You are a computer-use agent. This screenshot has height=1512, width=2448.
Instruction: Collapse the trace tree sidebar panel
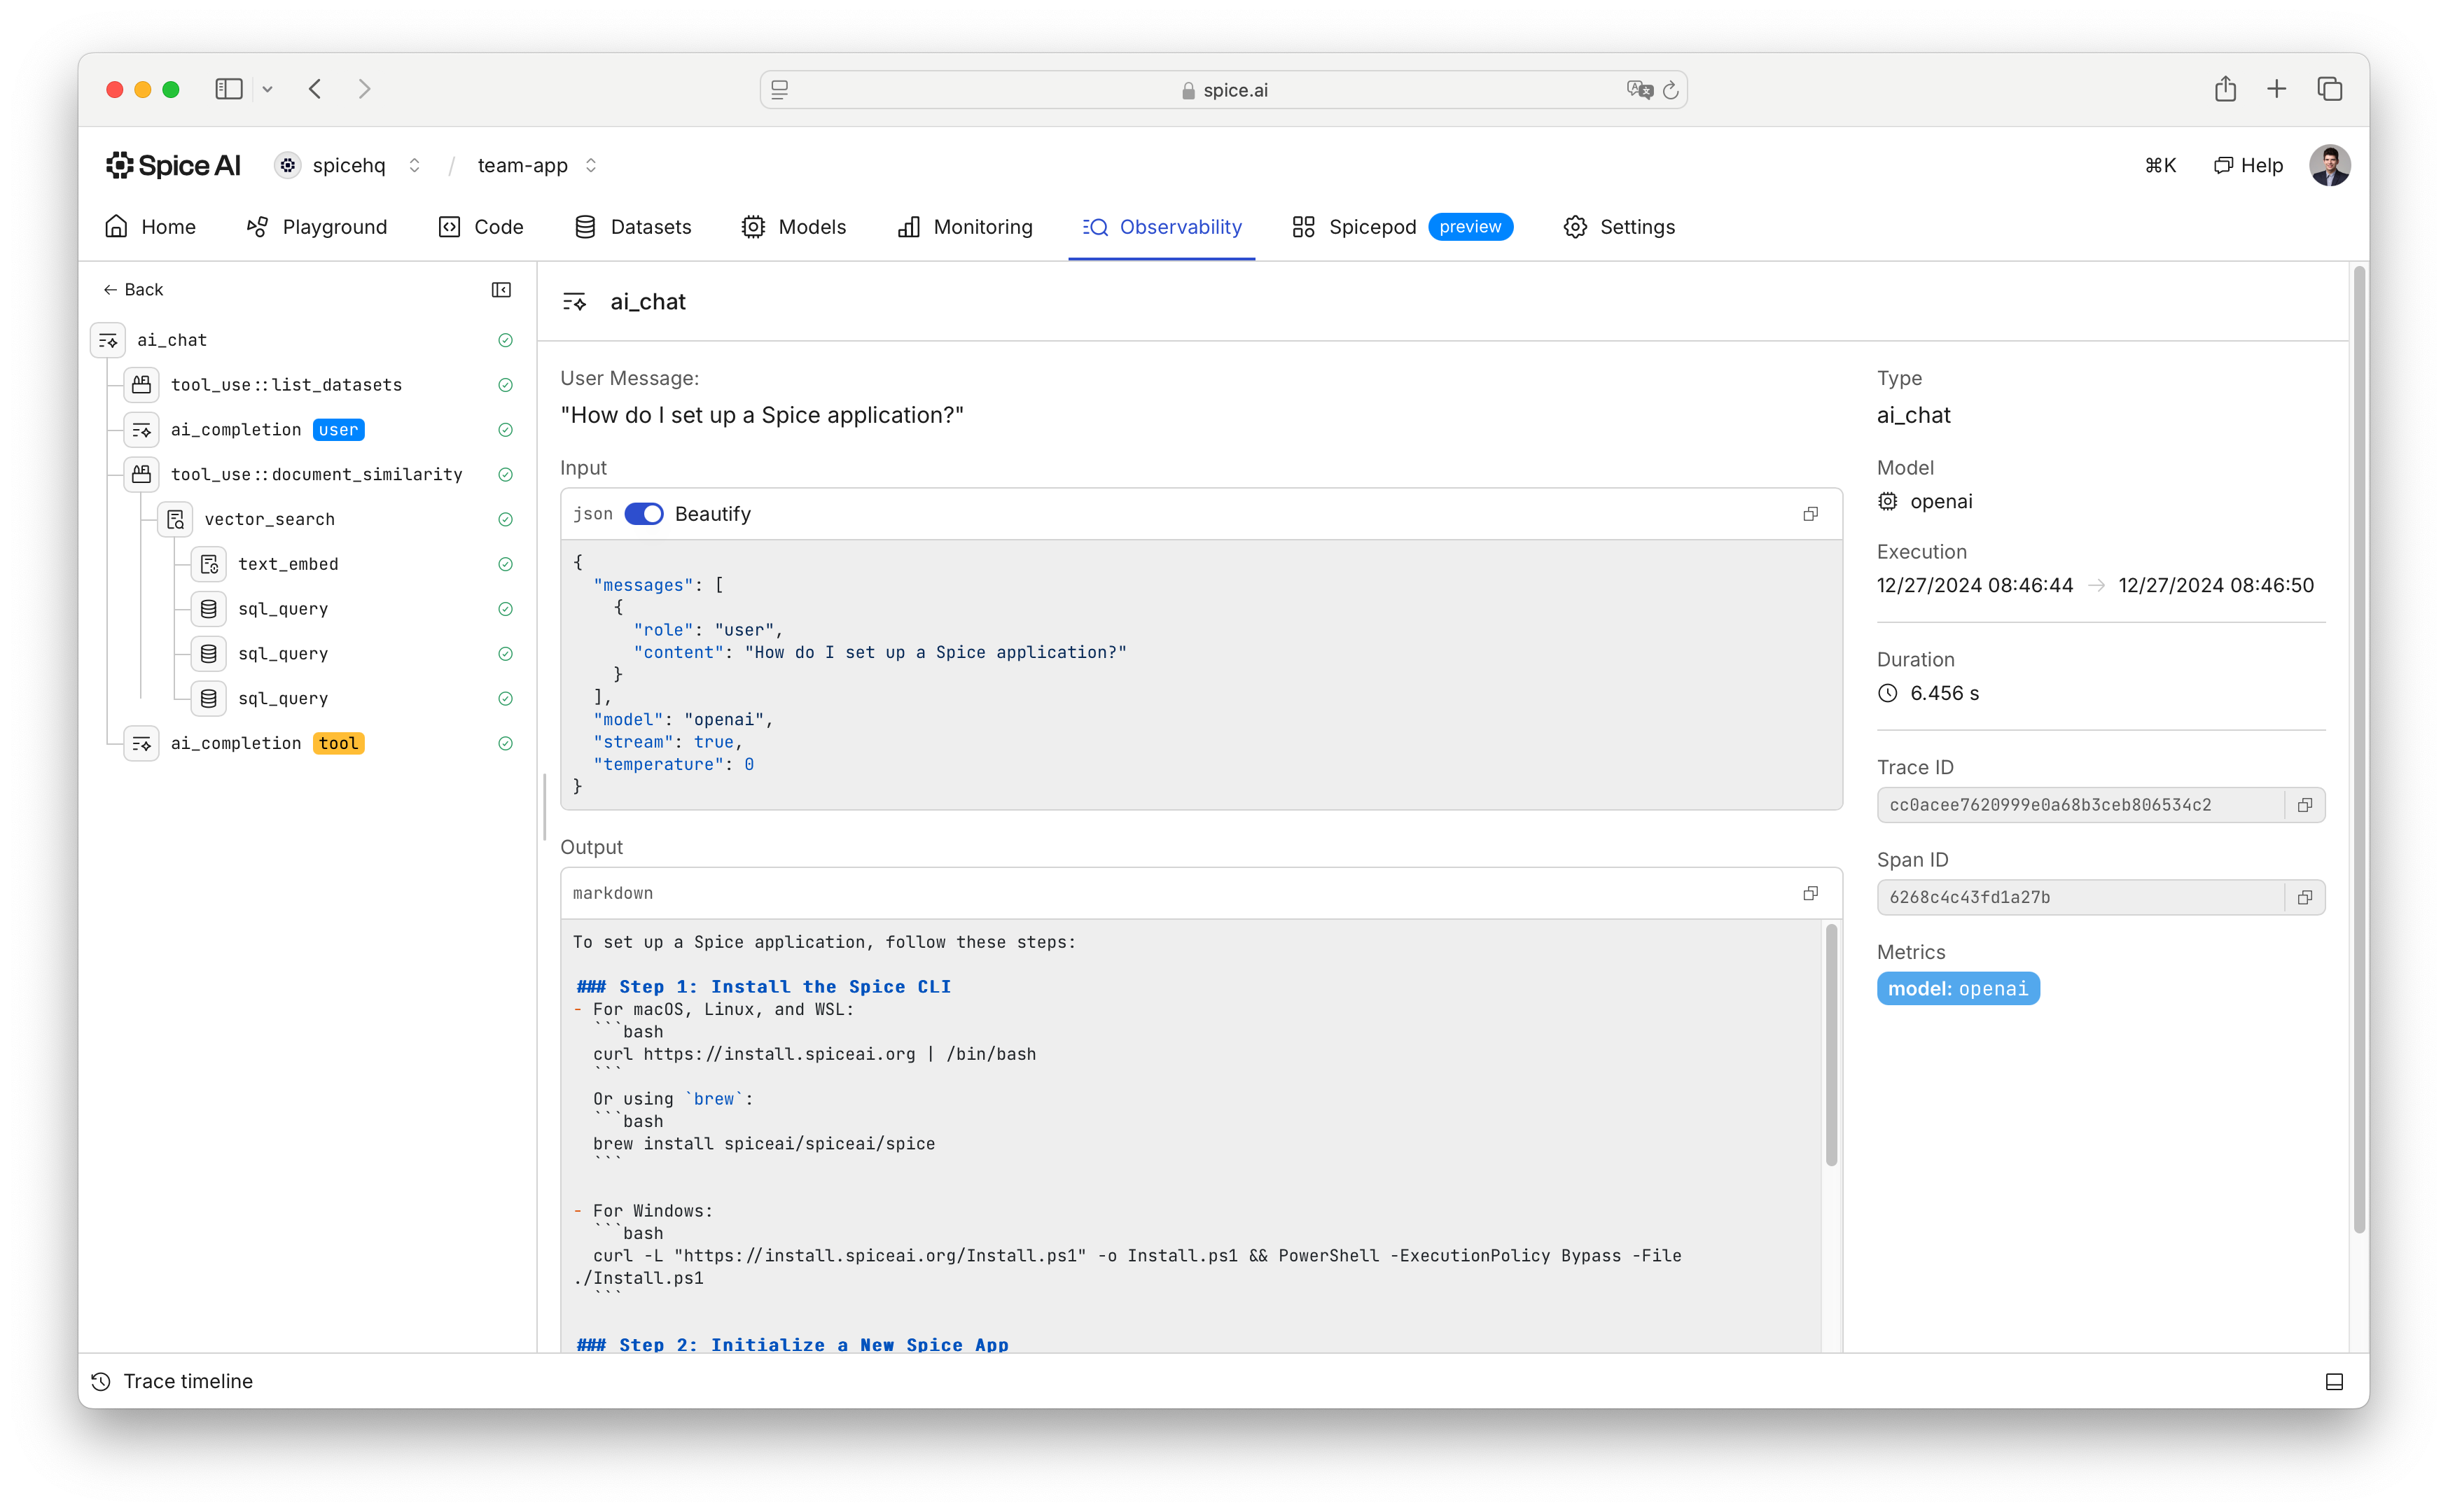(x=501, y=290)
